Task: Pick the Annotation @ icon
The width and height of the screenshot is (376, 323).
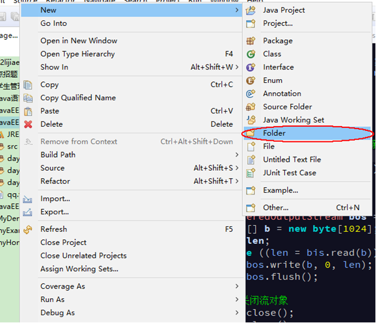Action: click(x=251, y=94)
